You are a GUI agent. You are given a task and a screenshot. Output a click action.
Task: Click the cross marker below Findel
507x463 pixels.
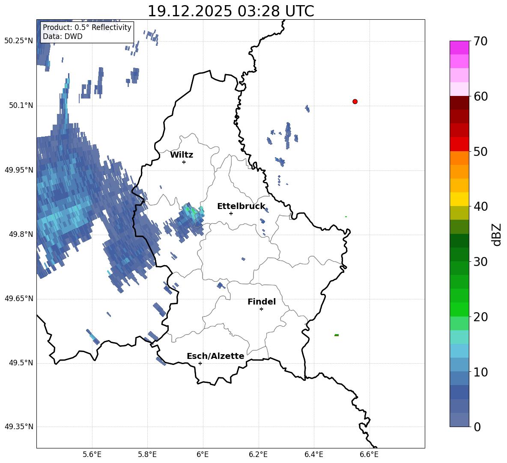pos(261,309)
